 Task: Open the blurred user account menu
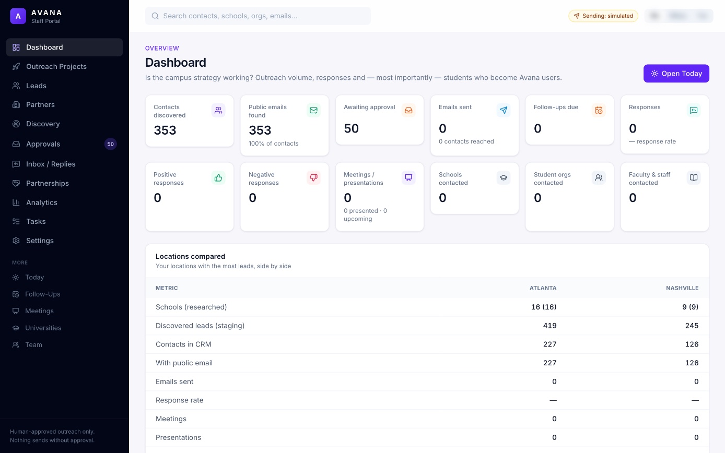679,16
